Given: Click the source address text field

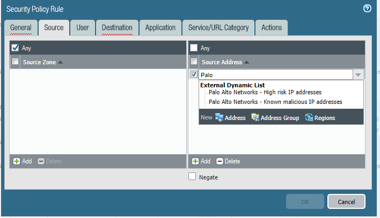Looking at the screenshot, I should point(274,75).
